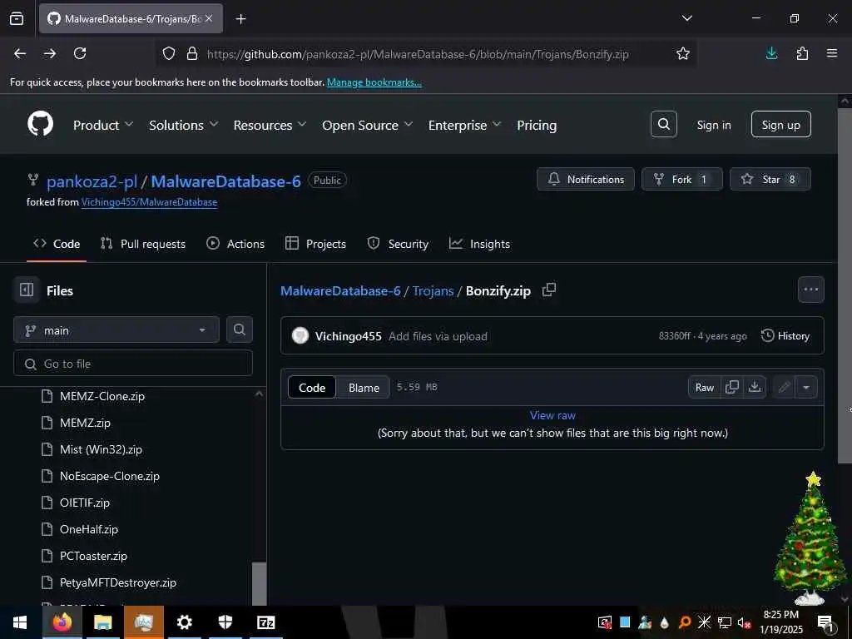852x639 pixels.
Task: Open the Firefox hamburger application menu
Action: [x=832, y=53]
